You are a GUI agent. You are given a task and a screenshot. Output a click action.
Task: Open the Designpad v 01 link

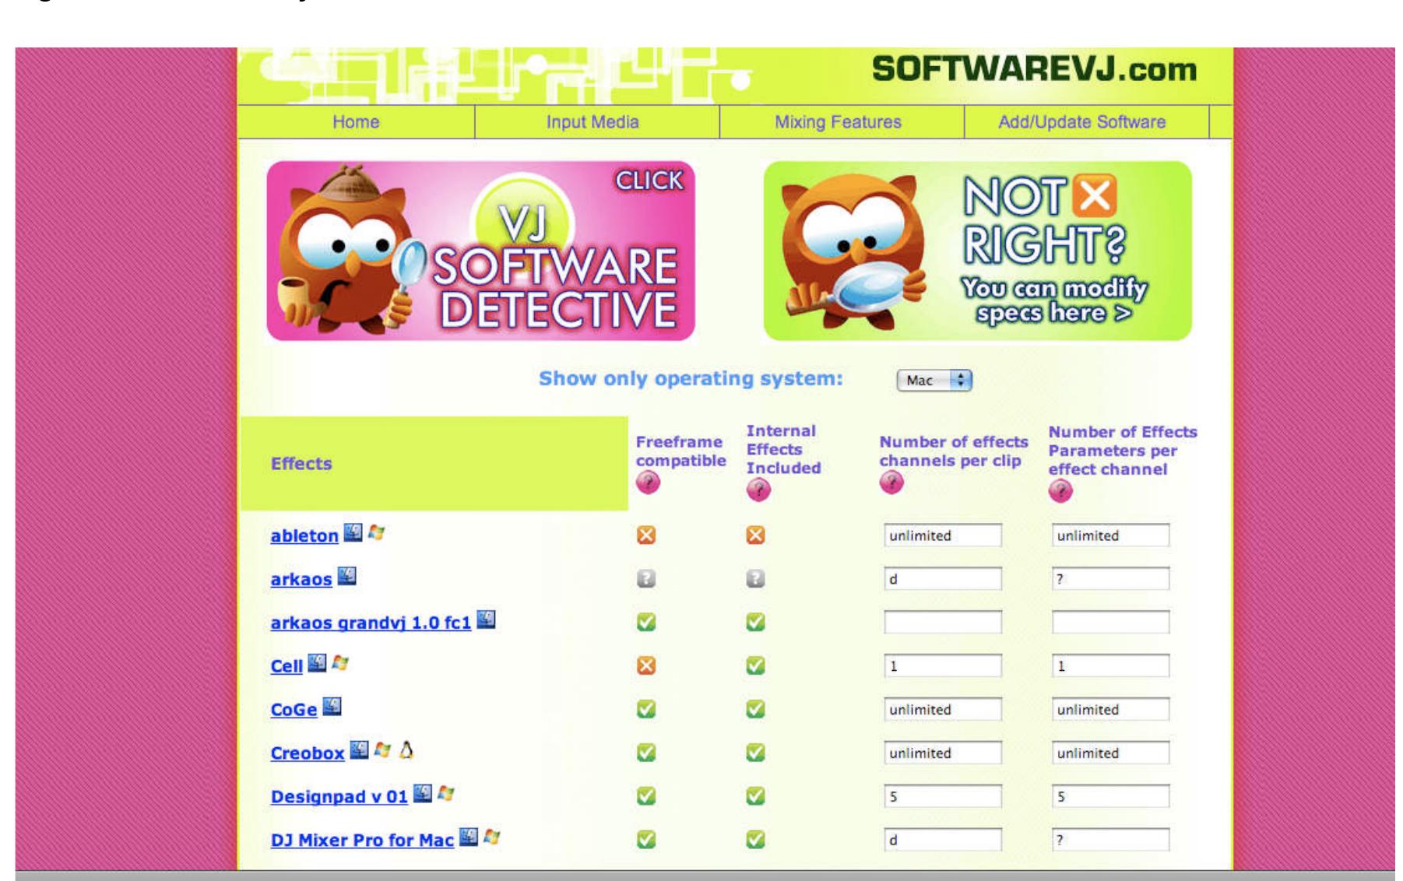[x=339, y=797]
